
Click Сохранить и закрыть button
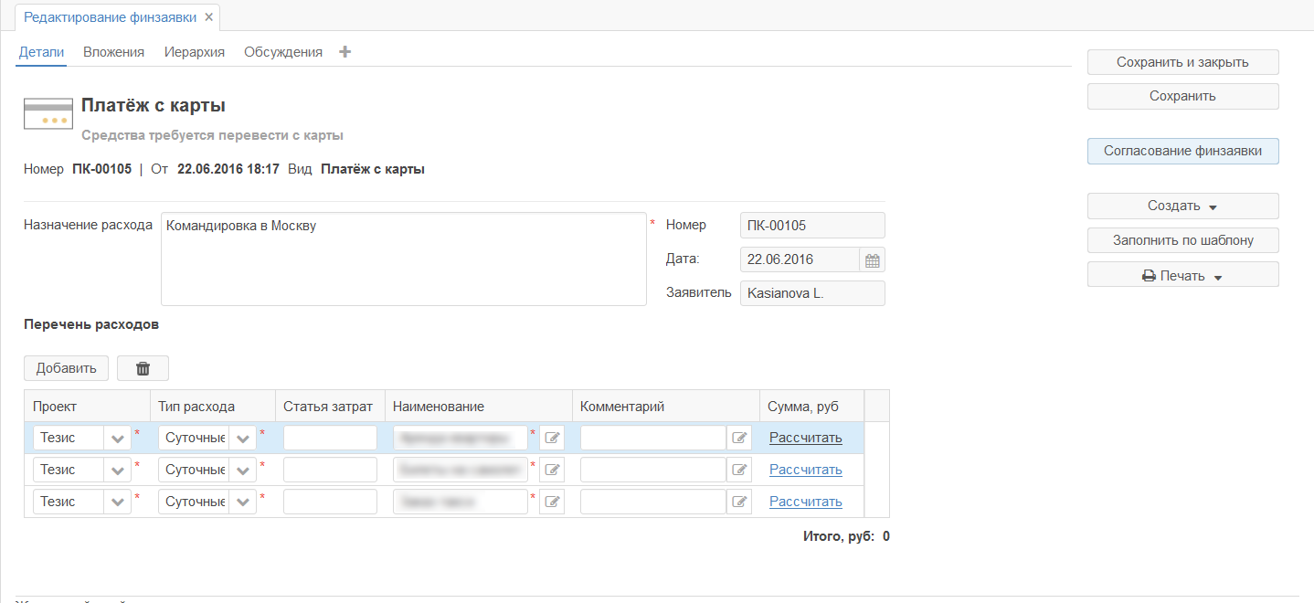1182,62
